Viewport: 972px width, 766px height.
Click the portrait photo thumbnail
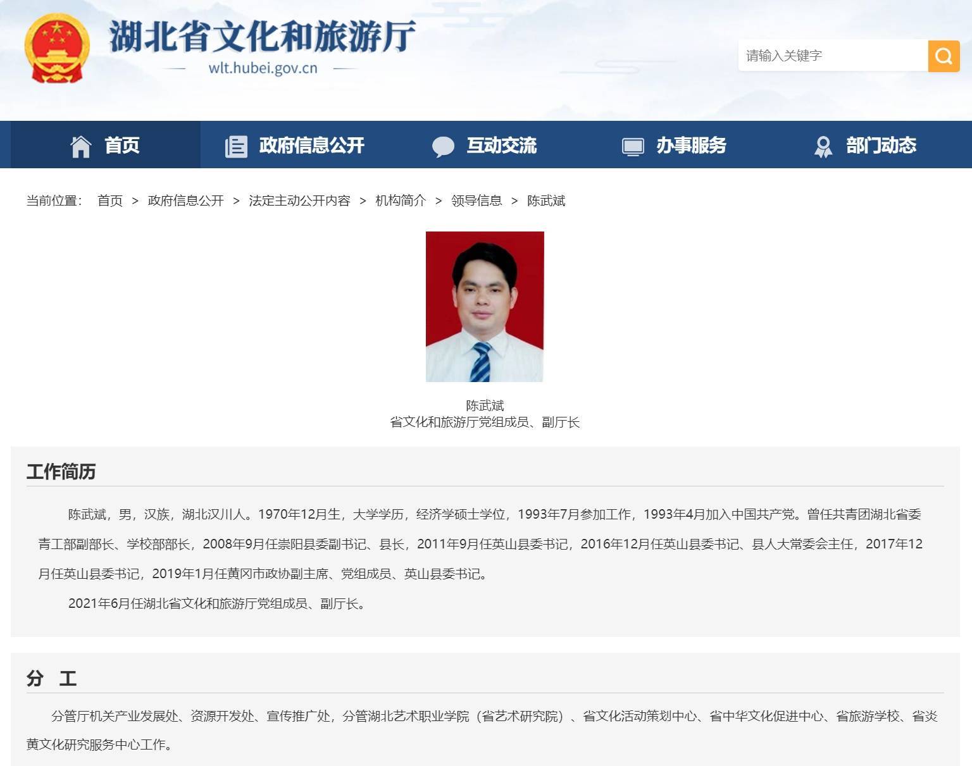485,307
